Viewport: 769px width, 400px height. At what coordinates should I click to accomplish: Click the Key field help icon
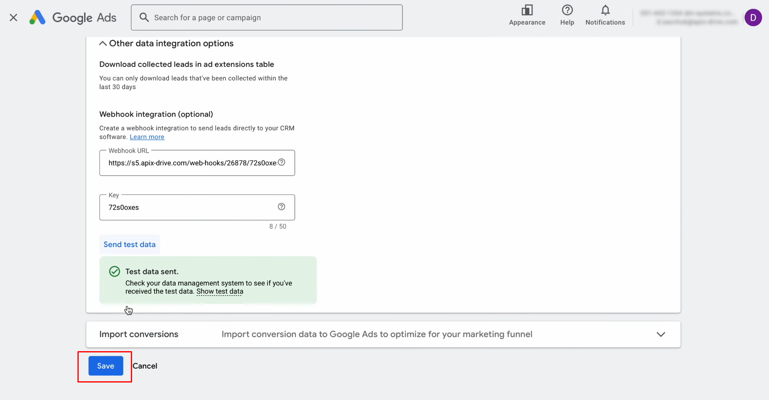[x=281, y=206]
